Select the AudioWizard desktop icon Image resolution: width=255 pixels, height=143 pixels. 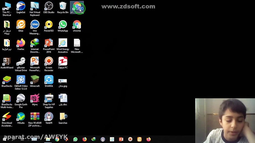[7, 63]
